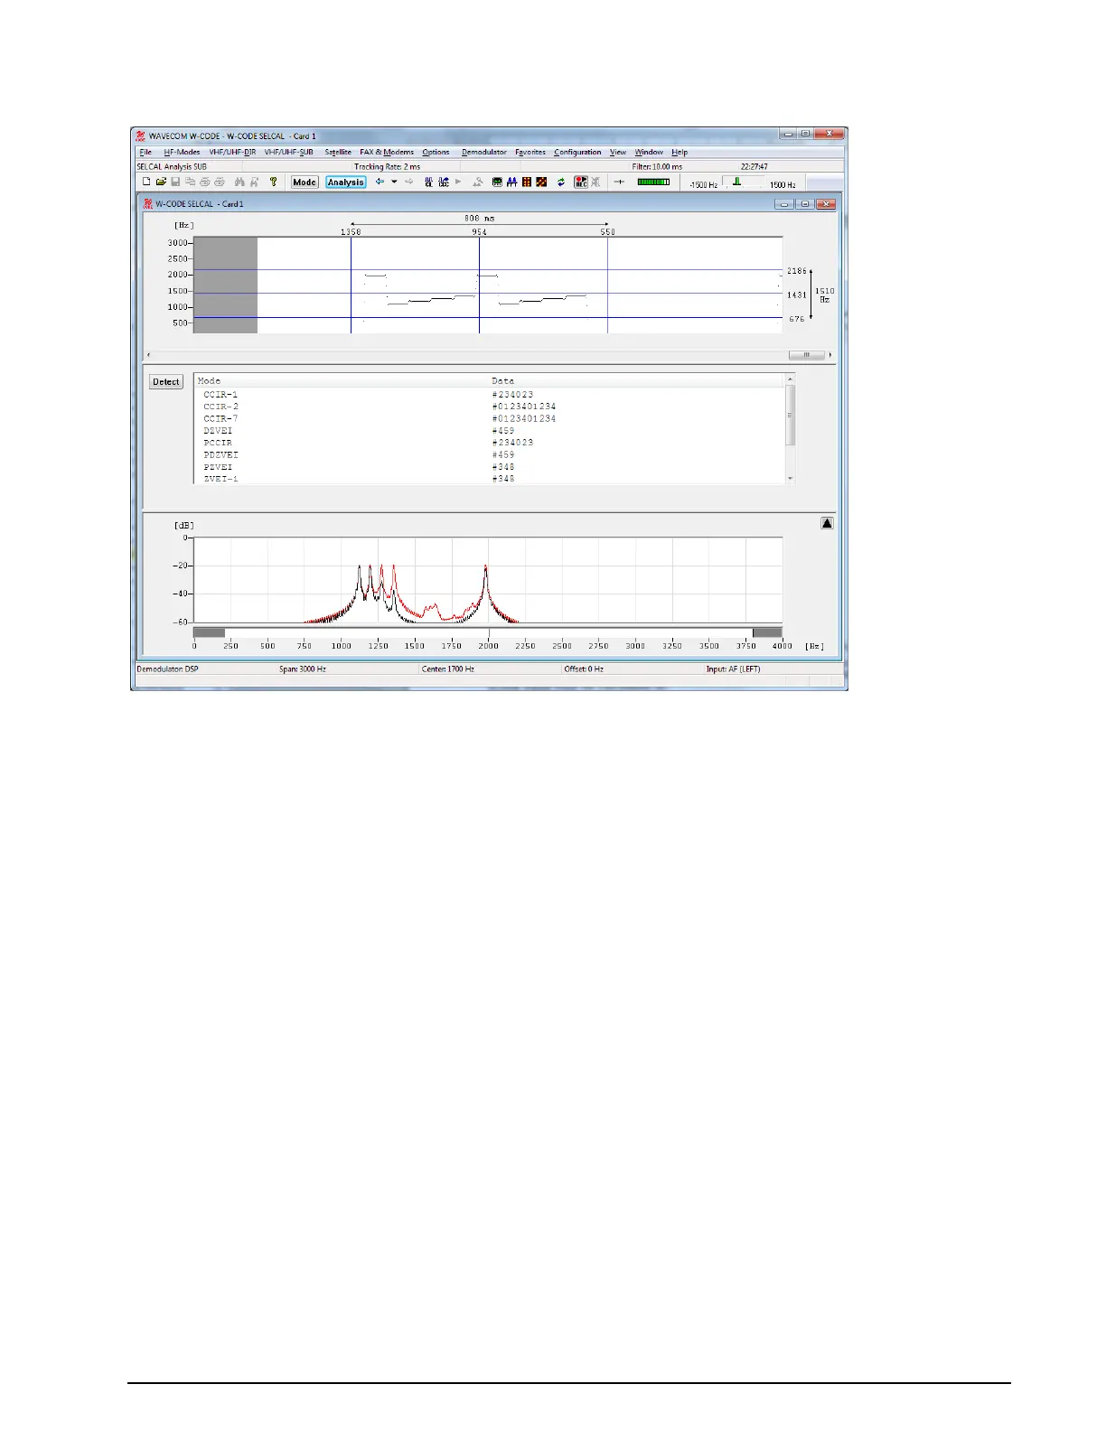Click the horizontal scrollbar left arrow under time graph

149,355
